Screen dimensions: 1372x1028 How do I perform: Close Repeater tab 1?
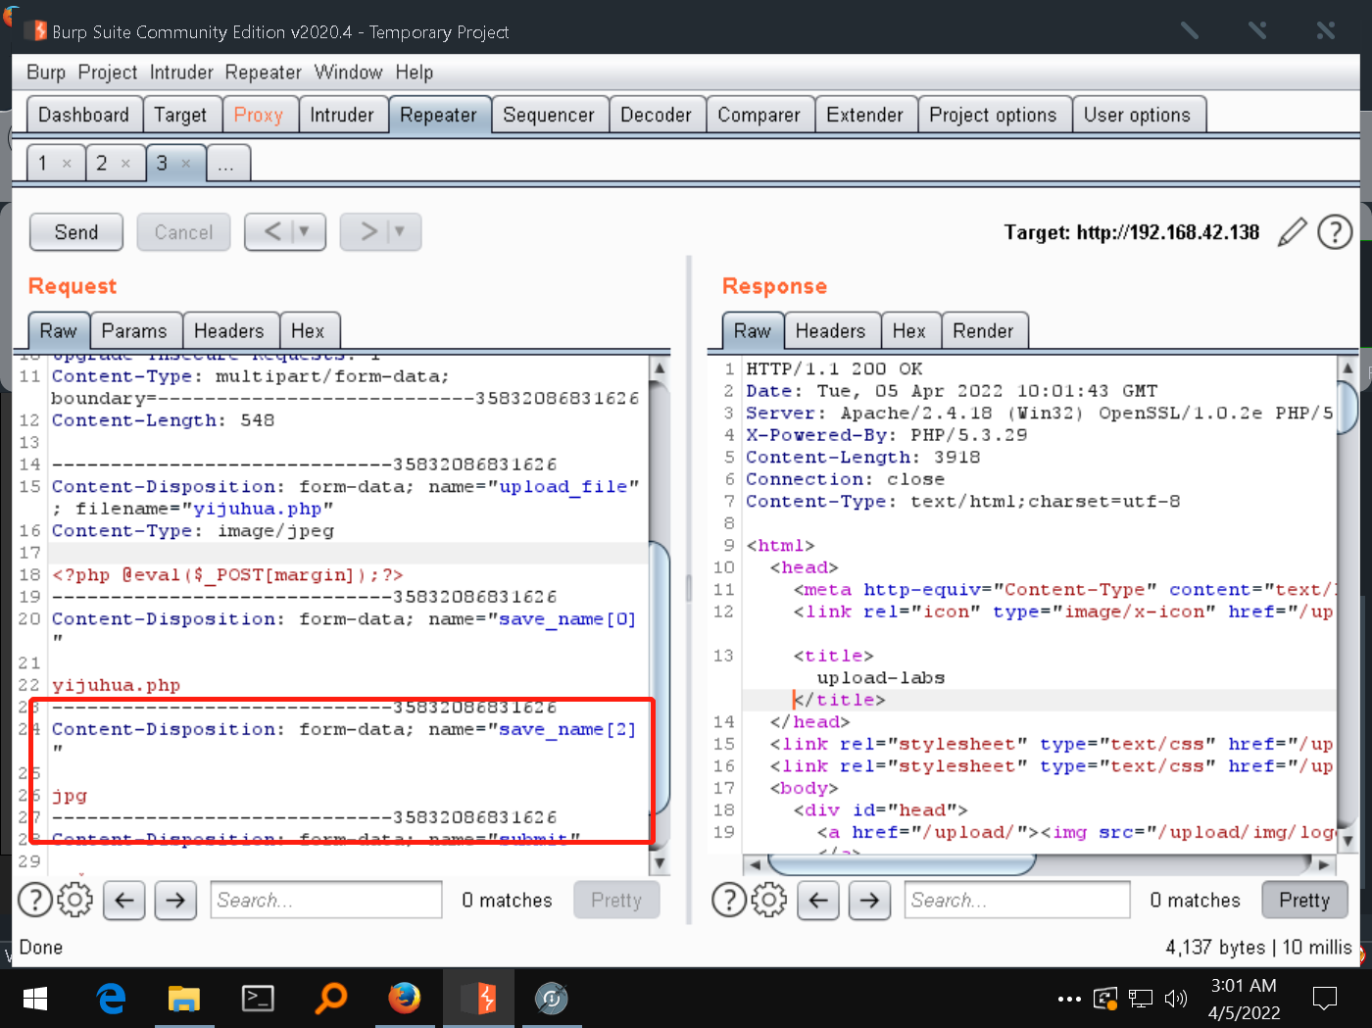(x=67, y=164)
